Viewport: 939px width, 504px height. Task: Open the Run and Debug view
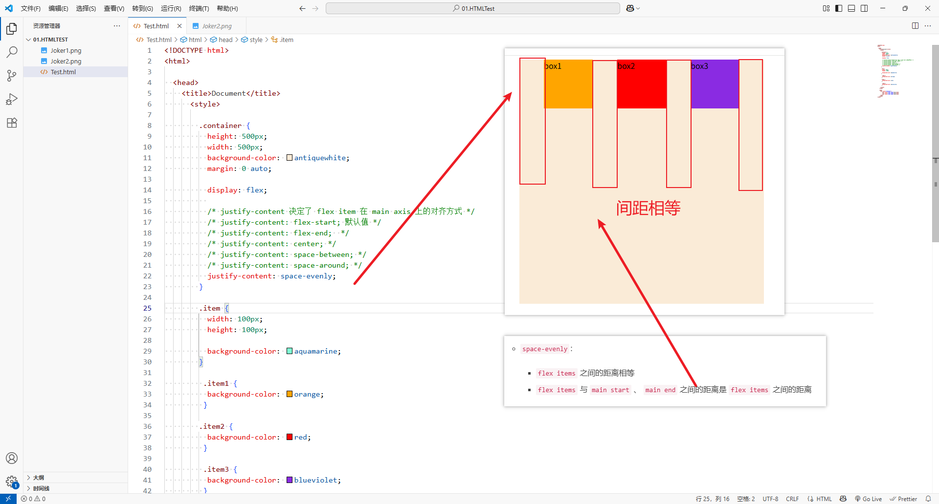[12, 99]
